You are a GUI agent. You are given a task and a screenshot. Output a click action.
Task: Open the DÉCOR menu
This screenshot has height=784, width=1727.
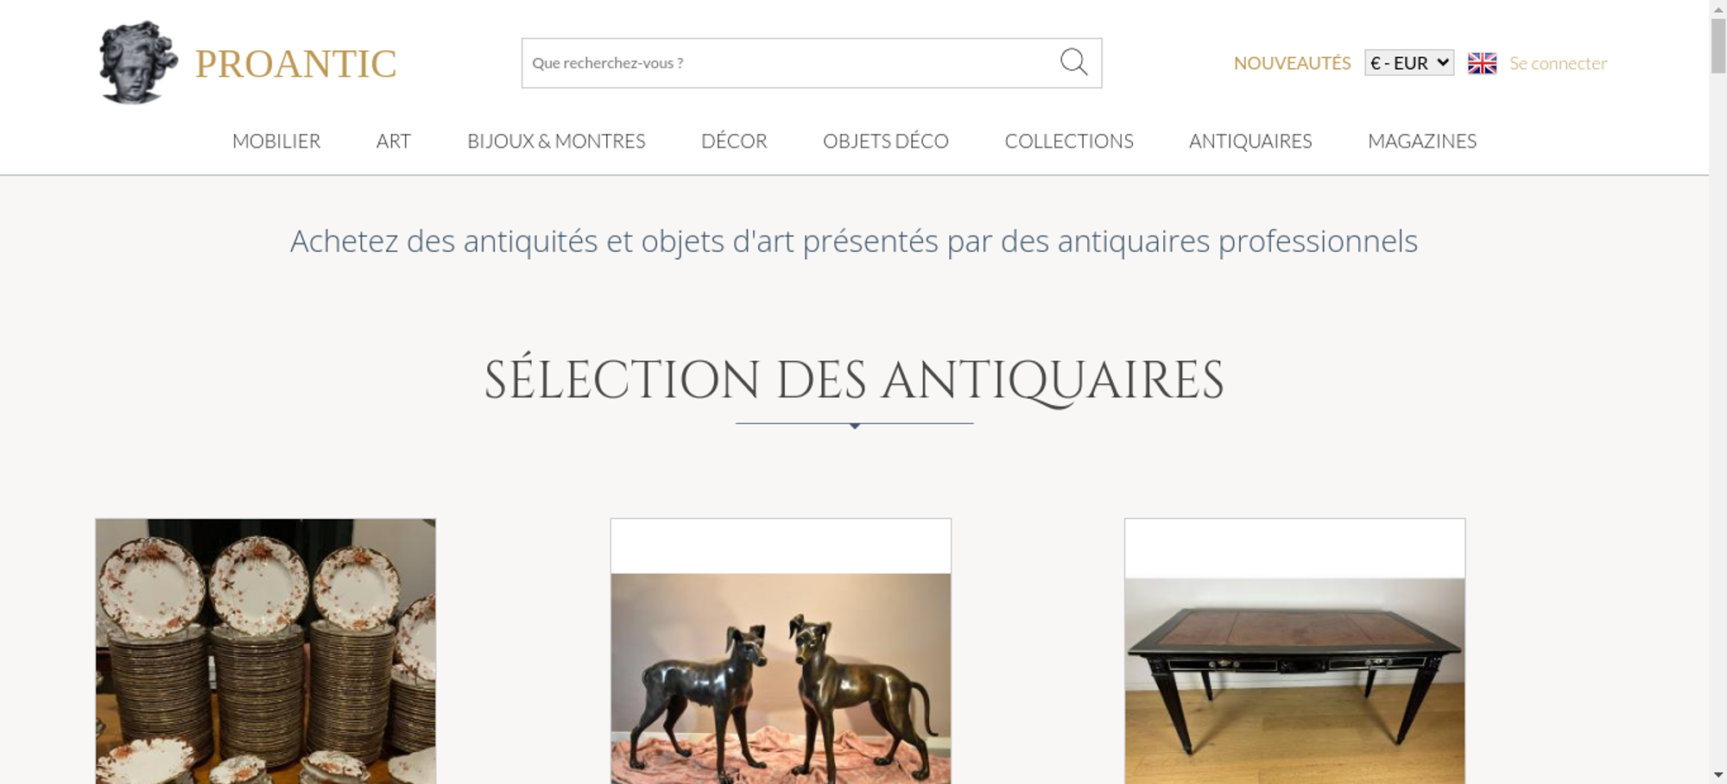pyautogui.click(x=734, y=141)
